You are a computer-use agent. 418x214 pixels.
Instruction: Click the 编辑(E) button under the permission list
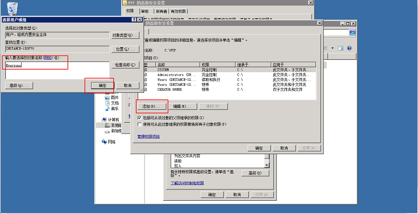(x=182, y=107)
